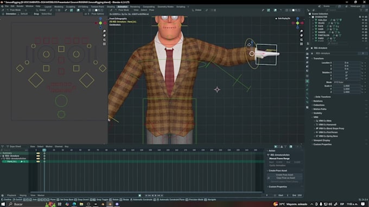
Task: Expand the Collections panel in properties
Action: tap(319, 105)
